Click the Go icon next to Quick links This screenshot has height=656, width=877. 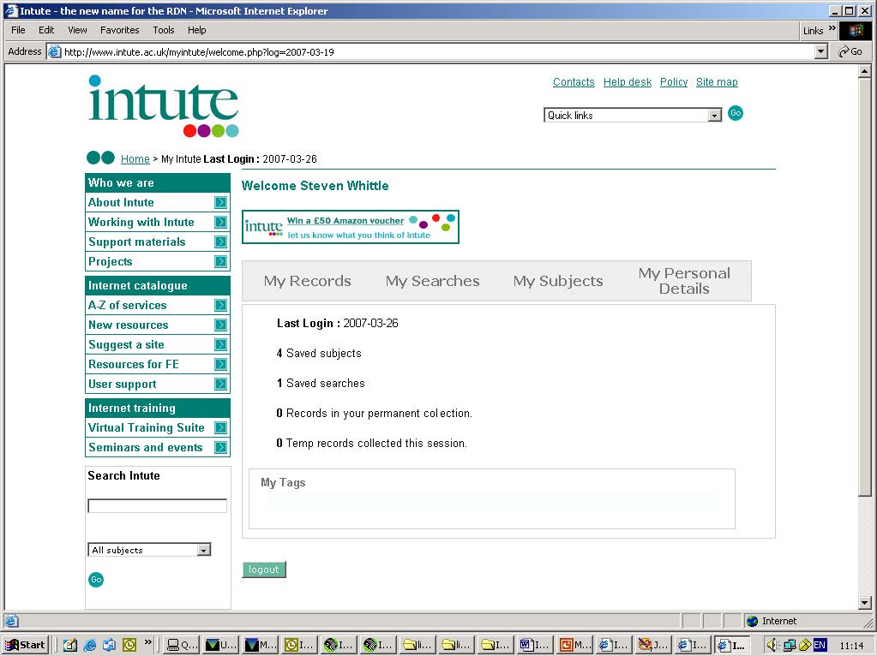(736, 113)
